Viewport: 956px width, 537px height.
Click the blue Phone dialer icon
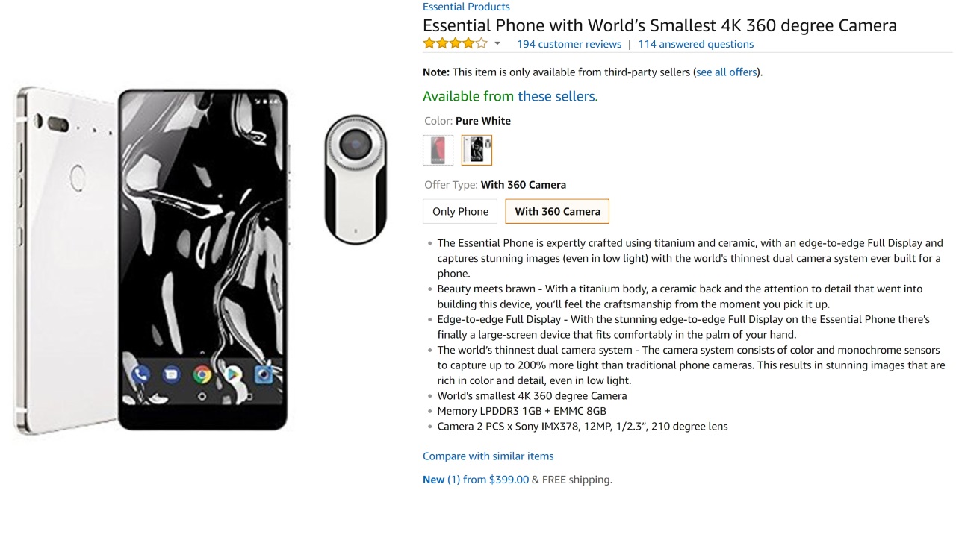(140, 374)
